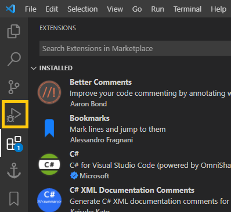Click the Microsoft publisher name
Viewport: 231px width, 212px height.
pyautogui.click(x=95, y=176)
